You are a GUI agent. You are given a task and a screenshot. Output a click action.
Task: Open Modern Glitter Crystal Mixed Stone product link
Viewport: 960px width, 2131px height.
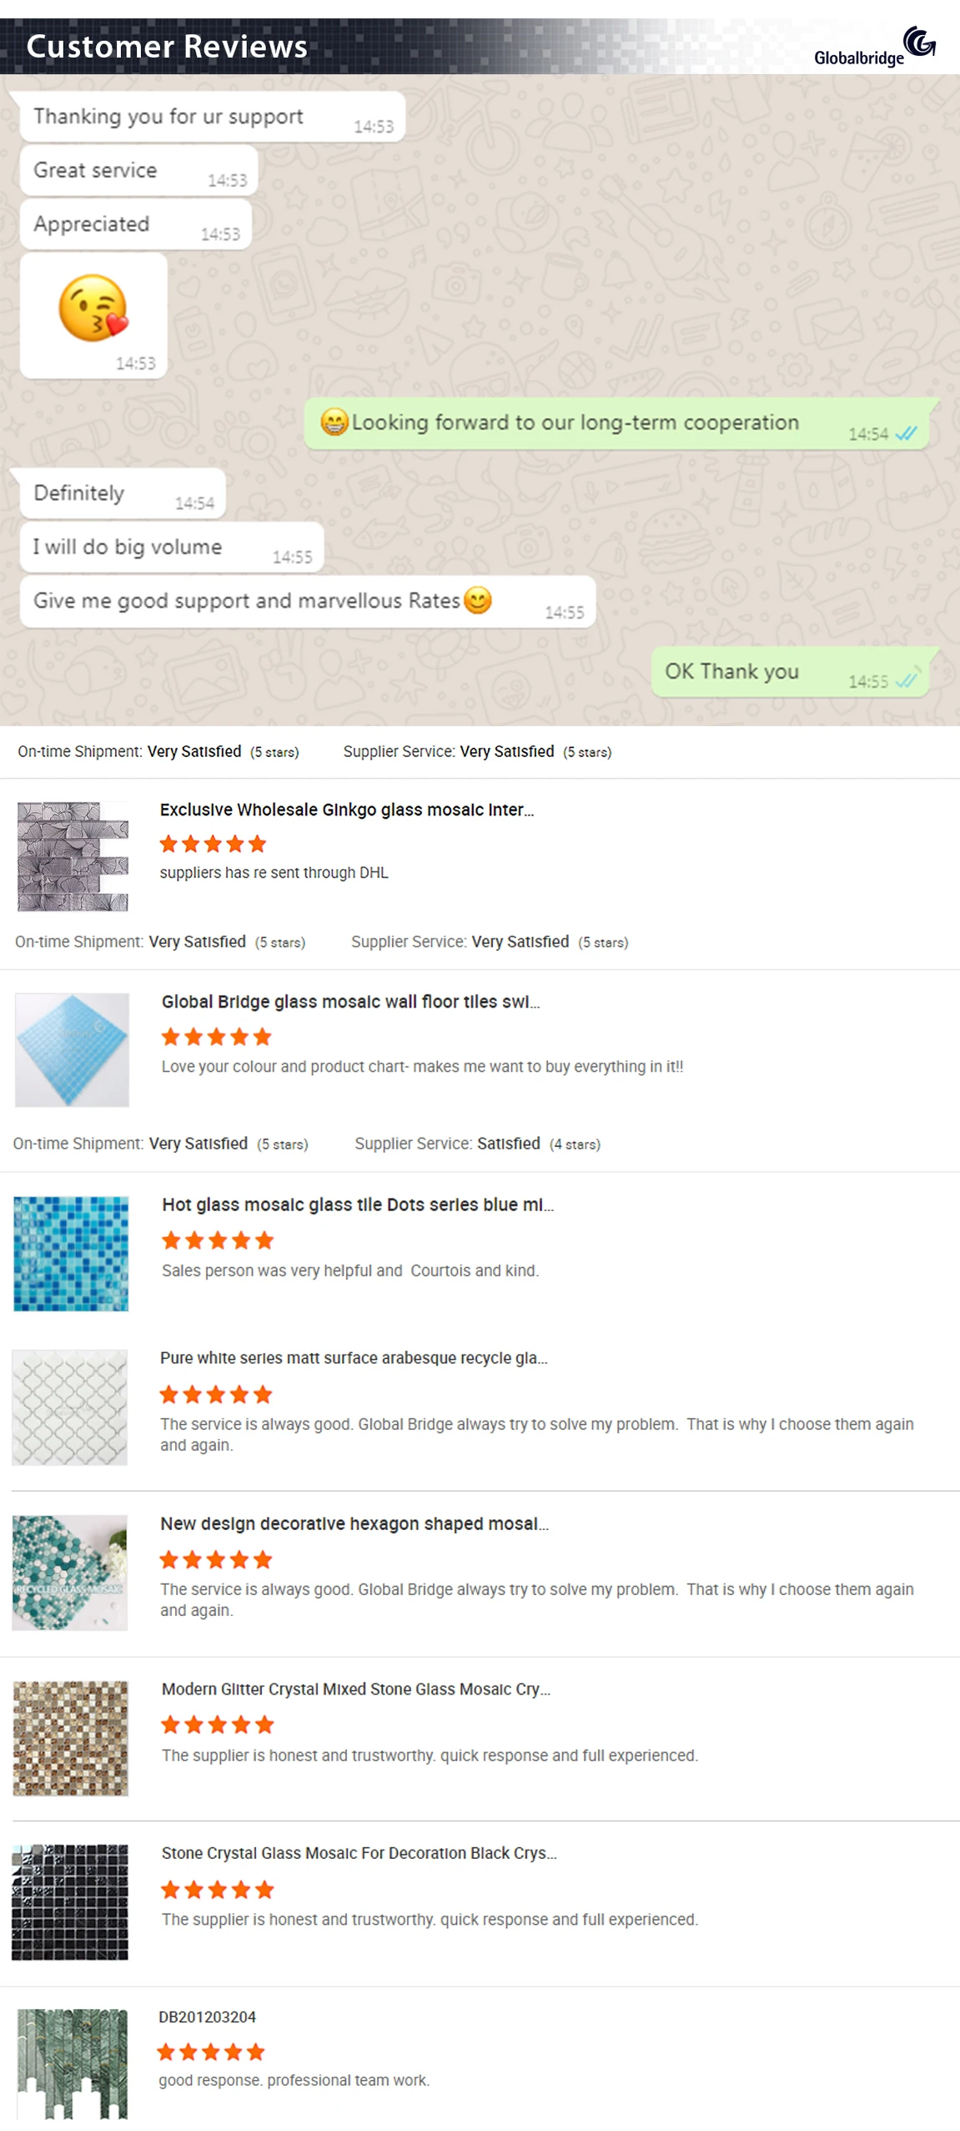coord(355,1689)
